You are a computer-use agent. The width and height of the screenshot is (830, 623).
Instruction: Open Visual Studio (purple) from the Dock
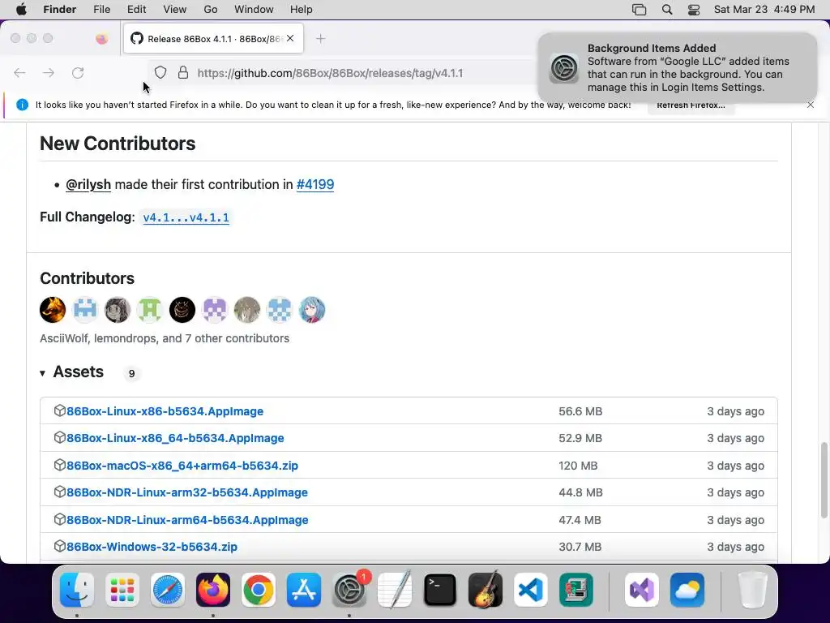coord(642,590)
